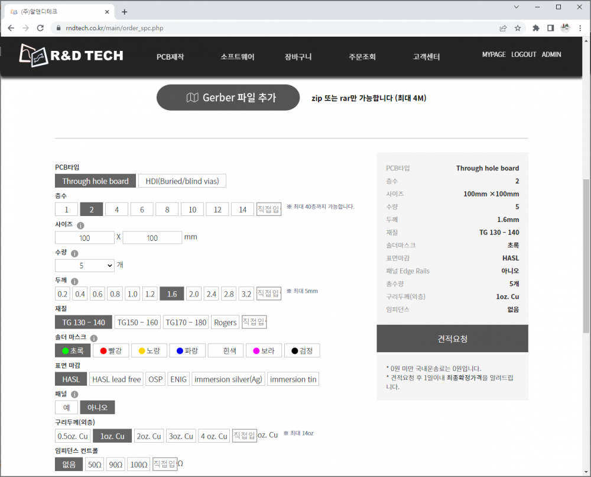The image size is (591, 477).
Task: Click info icon next to 패널 label
Action: [x=74, y=394]
